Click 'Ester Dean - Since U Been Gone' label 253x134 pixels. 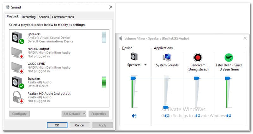pos(229,67)
